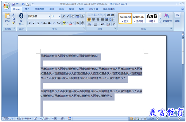Expand underline style options arrow

point(41,23)
